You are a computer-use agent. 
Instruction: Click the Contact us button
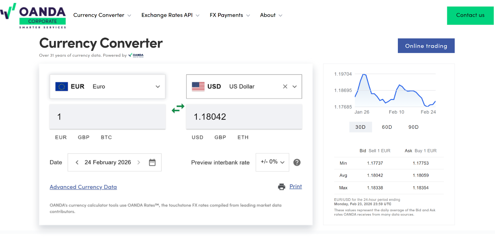(470, 15)
